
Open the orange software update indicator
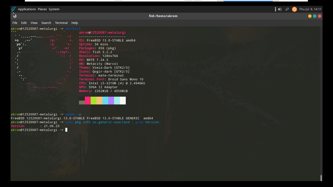[294, 9]
